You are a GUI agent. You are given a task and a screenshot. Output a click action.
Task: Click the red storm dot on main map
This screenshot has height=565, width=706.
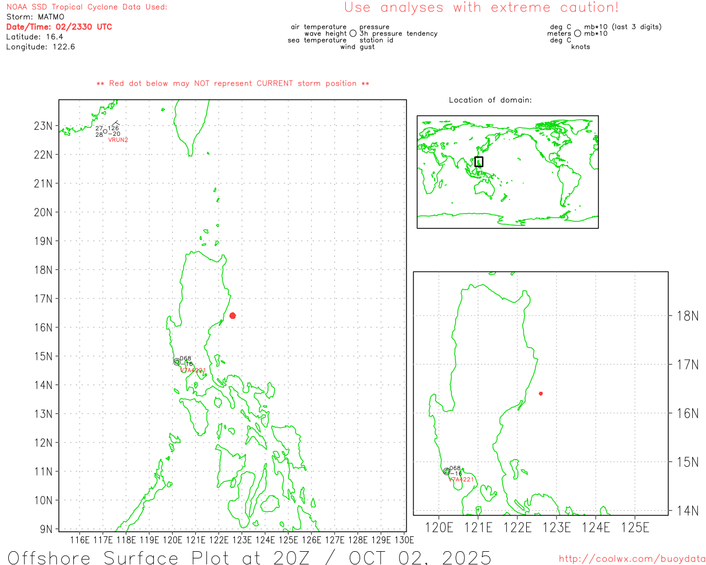click(233, 316)
